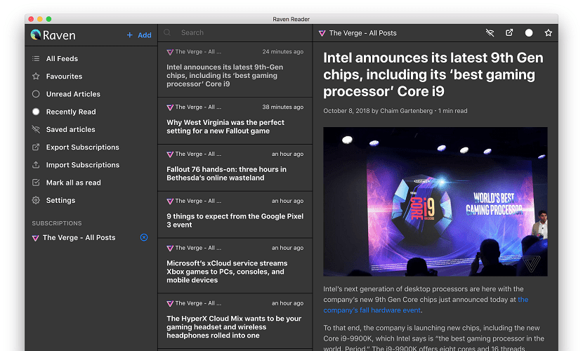This screenshot has height=351, width=583.
Task: Click the '24 minutes ago' timestamp
Action: [282, 52]
